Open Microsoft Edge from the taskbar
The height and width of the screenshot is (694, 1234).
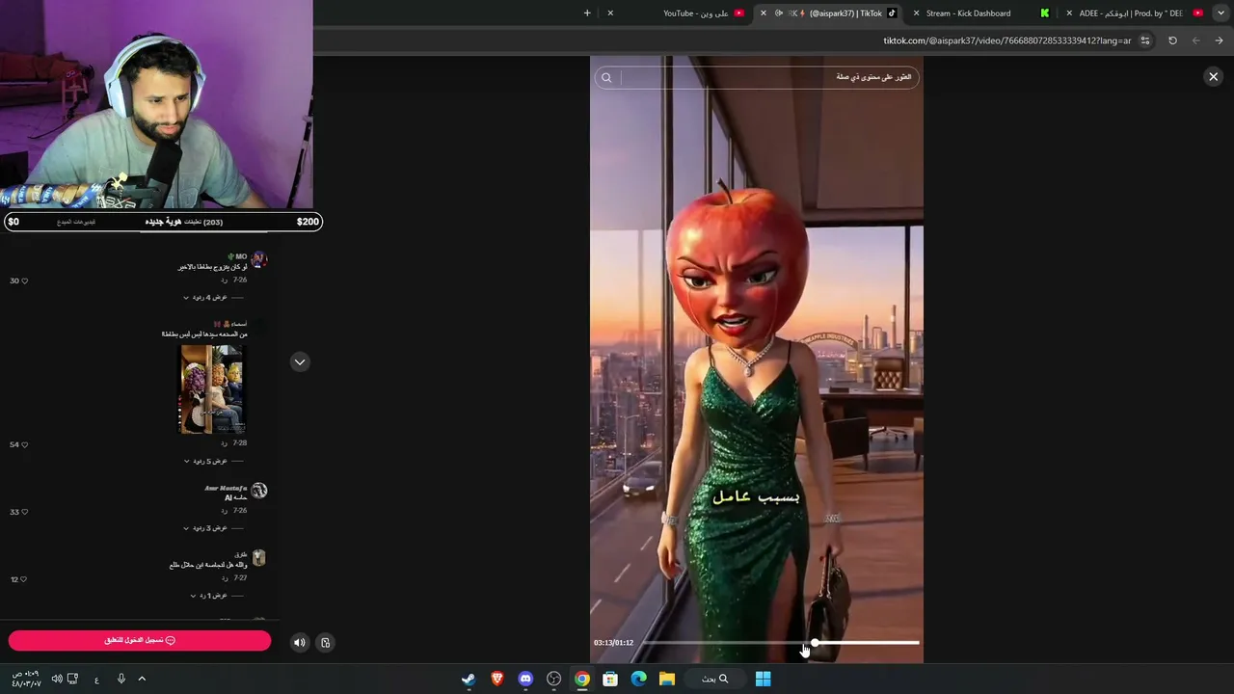click(x=638, y=679)
